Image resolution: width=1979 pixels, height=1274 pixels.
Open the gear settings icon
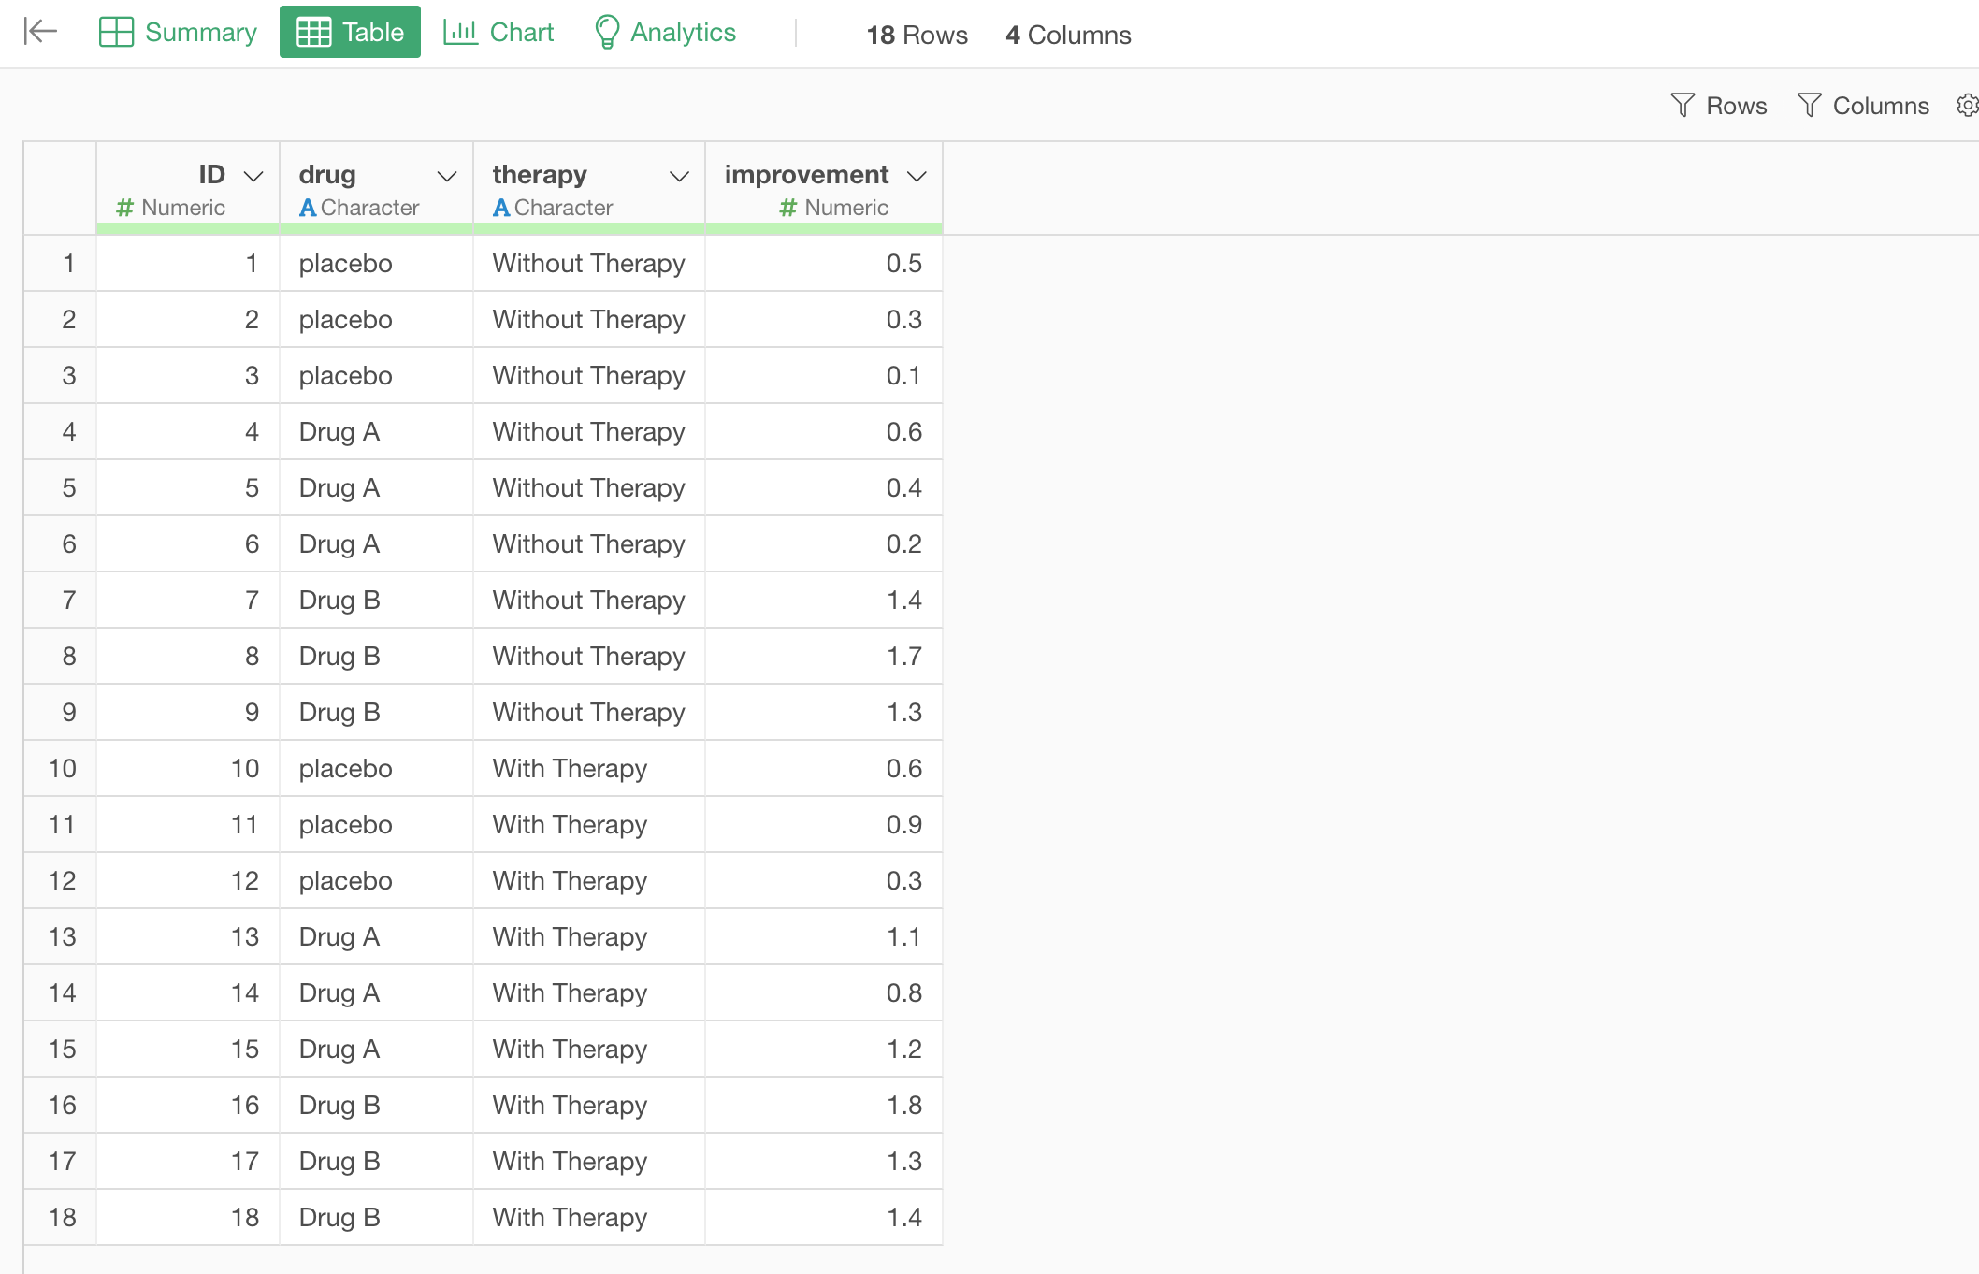point(1968,106)
